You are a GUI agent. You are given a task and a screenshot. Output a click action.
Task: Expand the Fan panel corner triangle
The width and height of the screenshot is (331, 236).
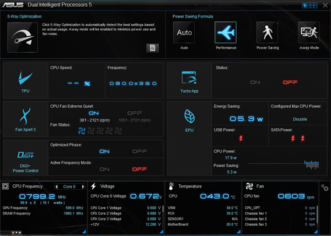pyautogui.click(x=316, y=232)
